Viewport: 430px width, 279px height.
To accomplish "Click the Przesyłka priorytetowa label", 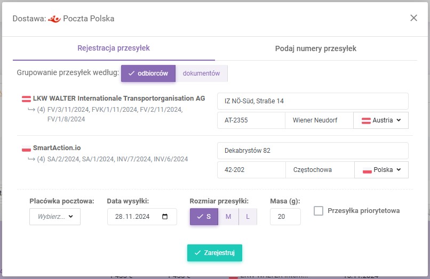I will tap(364, 211).
